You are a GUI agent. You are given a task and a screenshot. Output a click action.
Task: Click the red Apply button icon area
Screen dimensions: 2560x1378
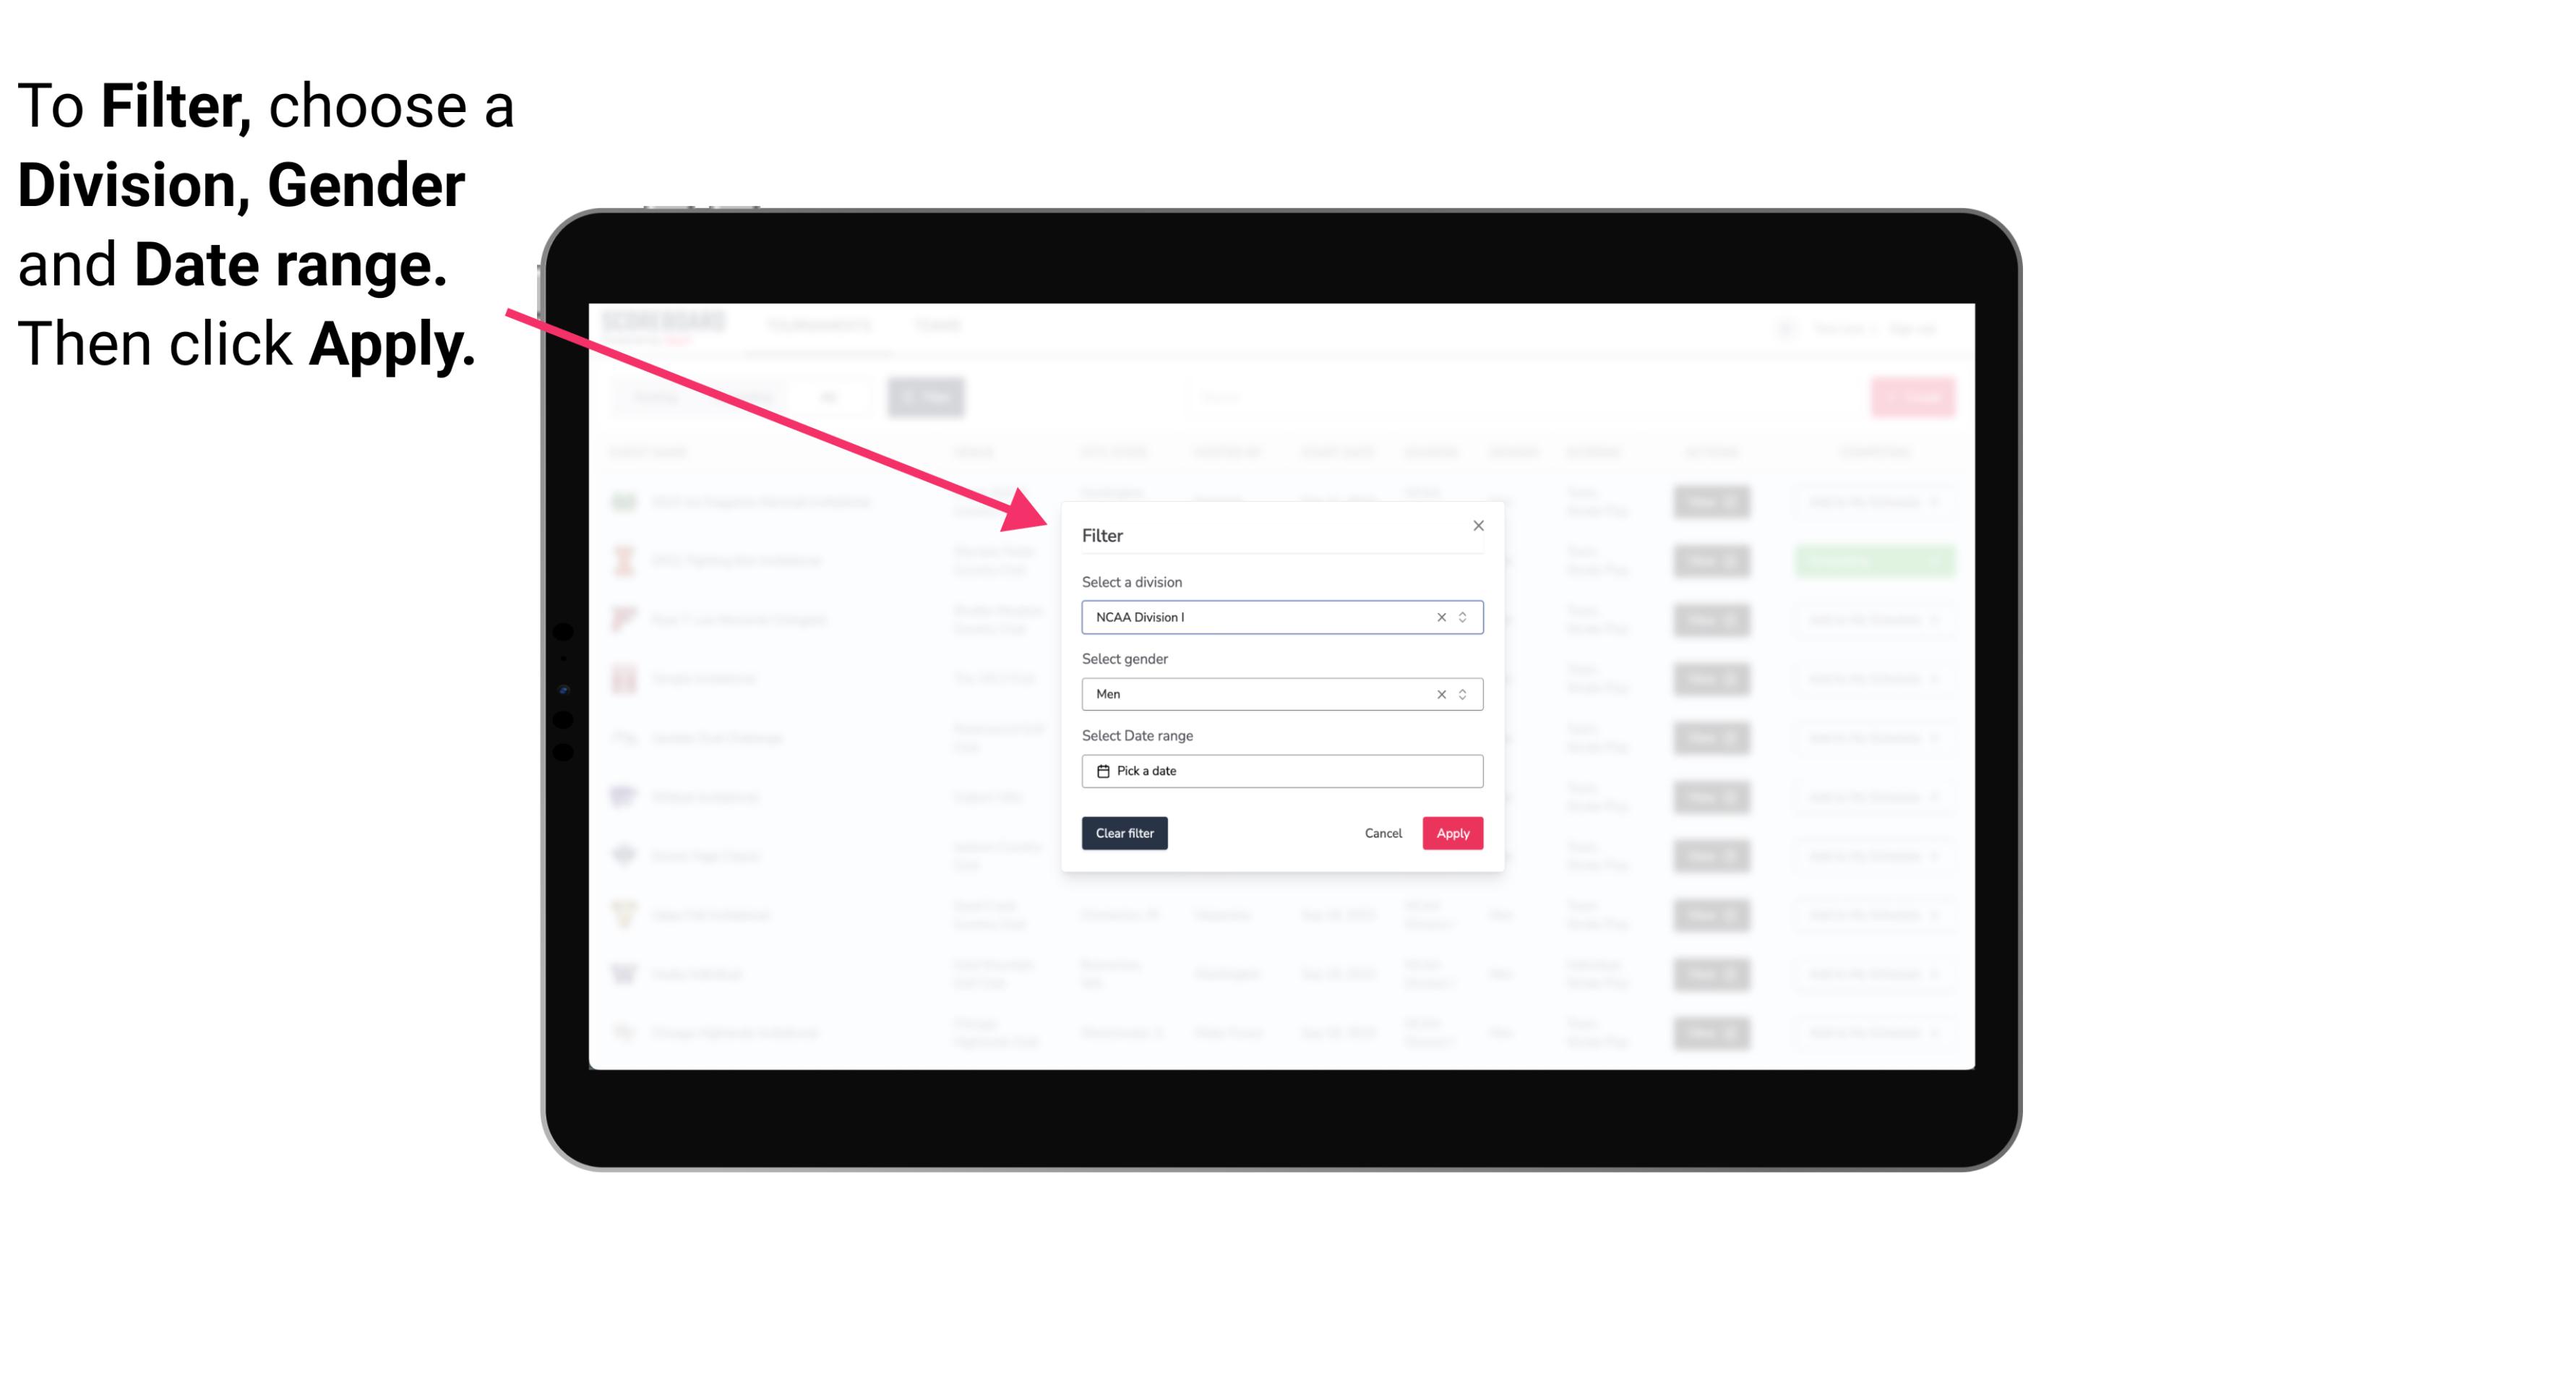(1451, 834)
